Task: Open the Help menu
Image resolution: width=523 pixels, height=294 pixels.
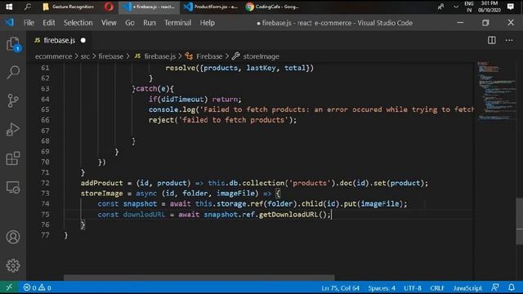Action: (x=207, y=23)
